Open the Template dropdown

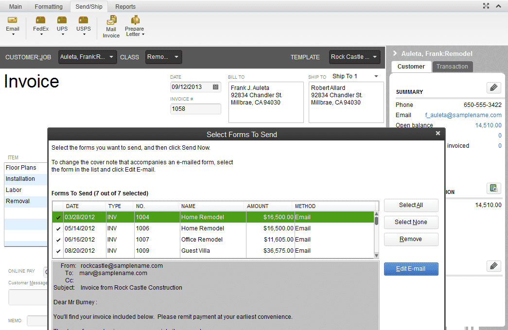pos(354,57)
